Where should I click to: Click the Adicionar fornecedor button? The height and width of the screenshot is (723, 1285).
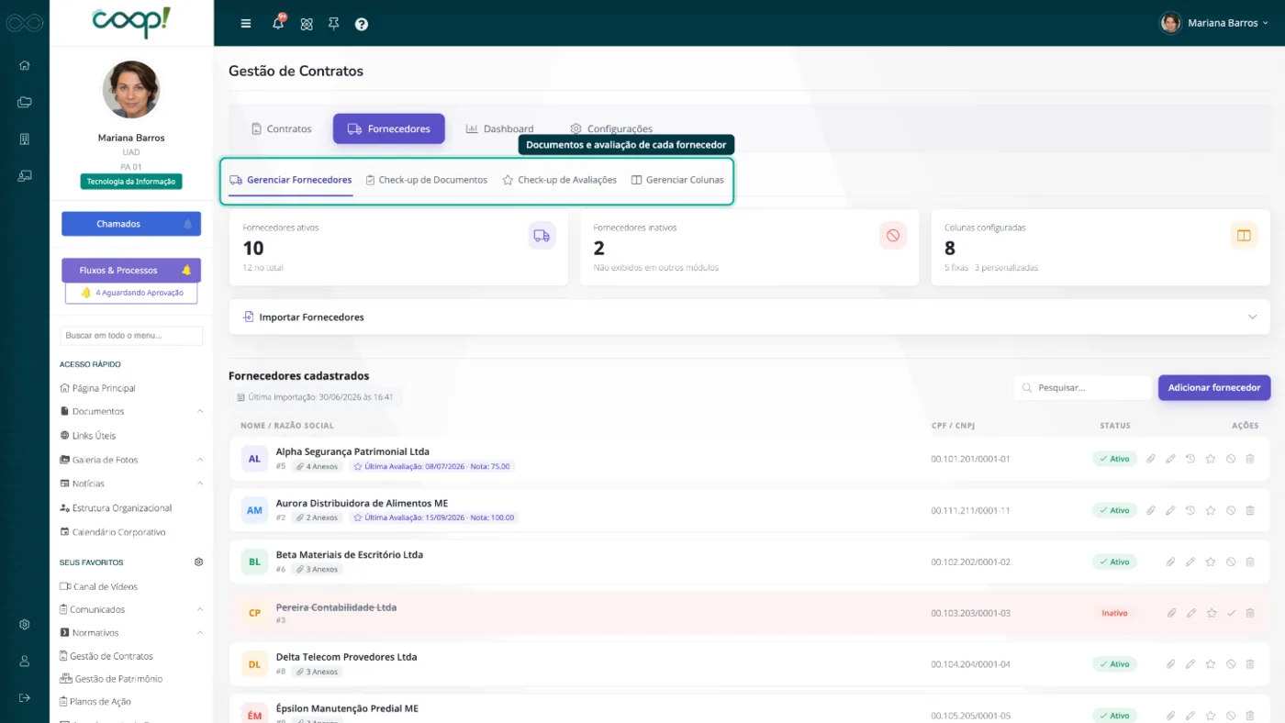pyautogui.click(x=1213, y=388)
